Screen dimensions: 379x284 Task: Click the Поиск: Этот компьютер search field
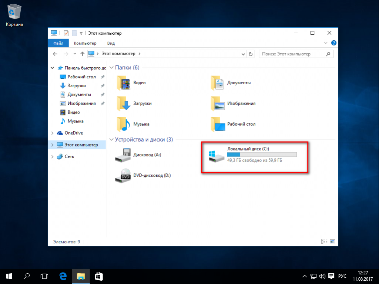pyautogui.click(x=292, y=54)
